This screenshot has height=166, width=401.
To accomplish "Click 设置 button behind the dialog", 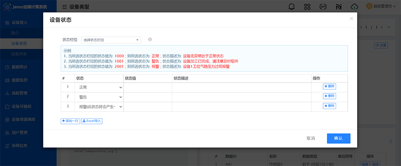I will coord(381,46).
